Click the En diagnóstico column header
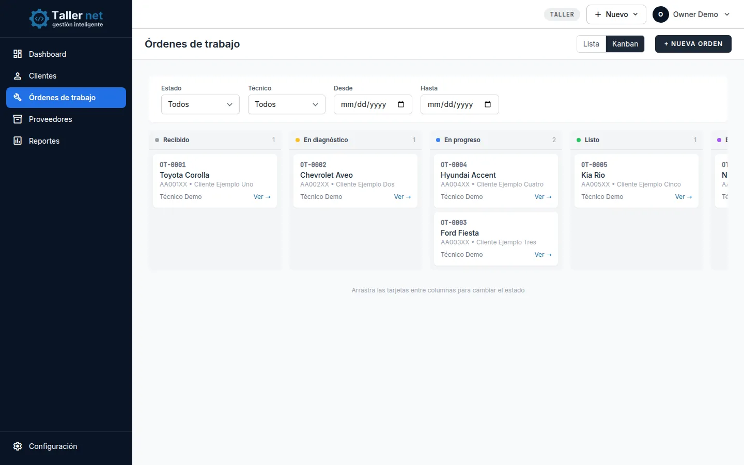744x465 pixels. (x=355, y=140)
